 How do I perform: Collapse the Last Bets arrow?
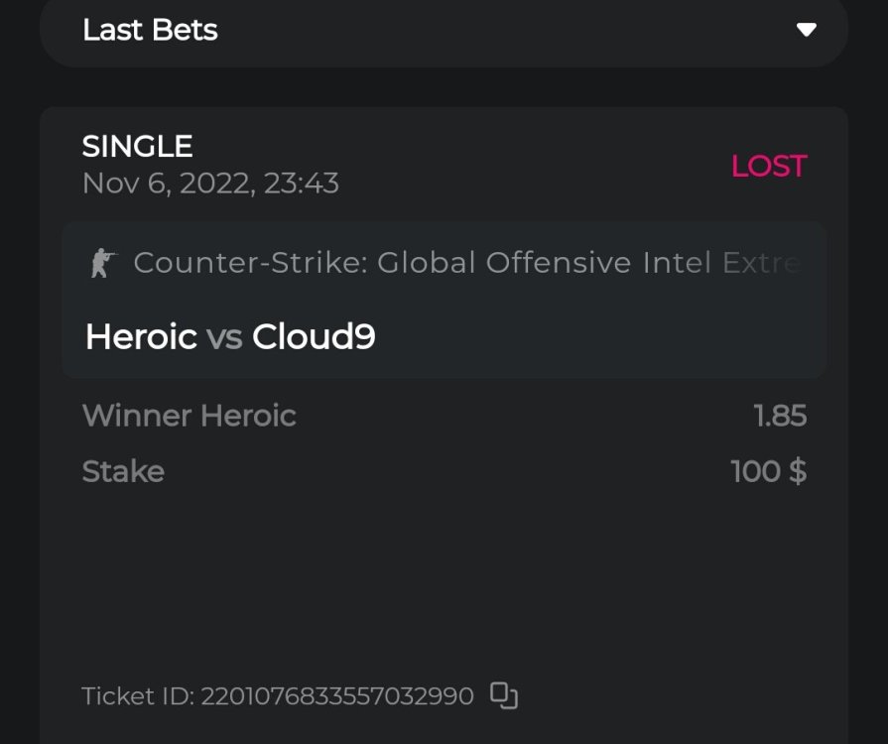coord(807,30)
